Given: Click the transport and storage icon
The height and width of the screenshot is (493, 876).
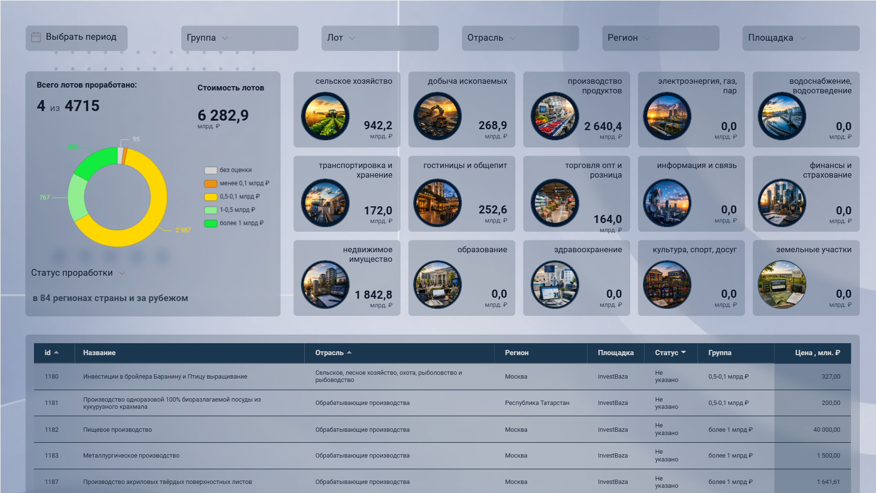Looking at the screenshot, I should click(325, 203).
